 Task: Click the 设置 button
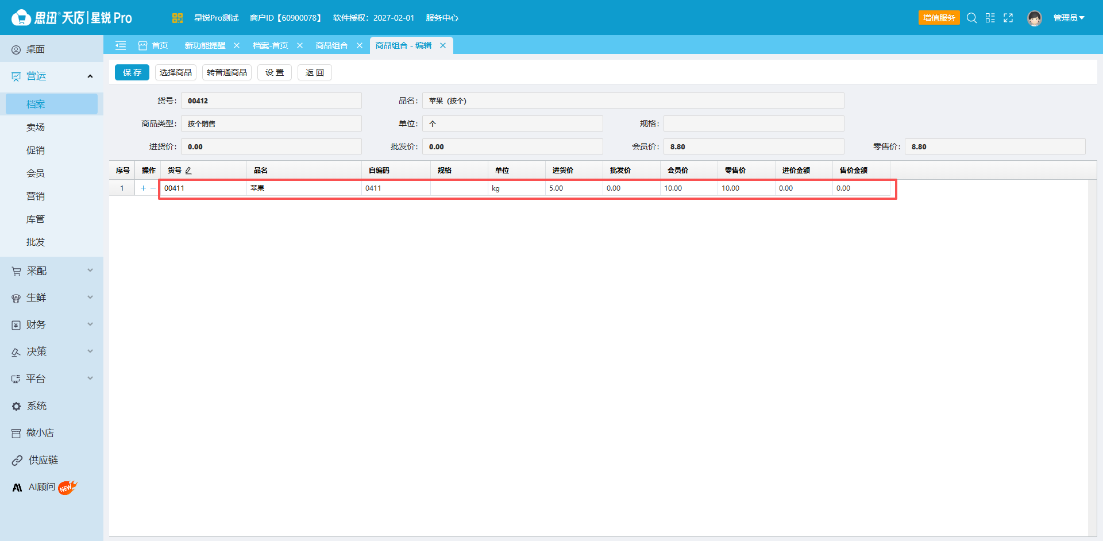click(275, 72)
